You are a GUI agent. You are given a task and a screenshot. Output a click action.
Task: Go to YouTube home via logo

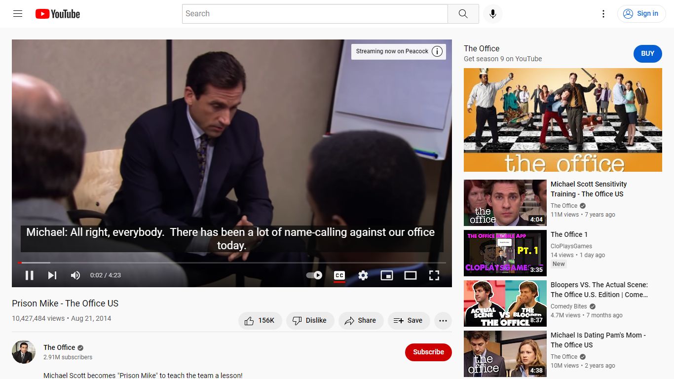pos(58,14)
